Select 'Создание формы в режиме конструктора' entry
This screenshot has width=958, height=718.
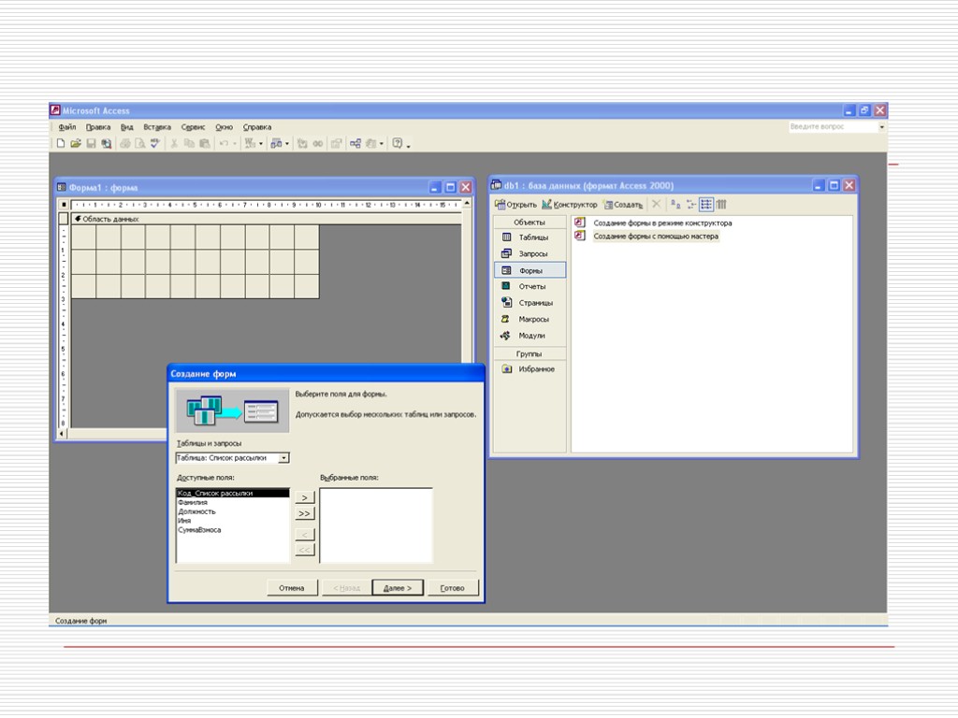coord(654,223)
